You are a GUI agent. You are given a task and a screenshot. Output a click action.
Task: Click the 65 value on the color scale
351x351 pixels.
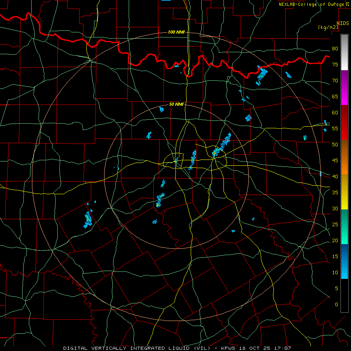tap(335, 96)
